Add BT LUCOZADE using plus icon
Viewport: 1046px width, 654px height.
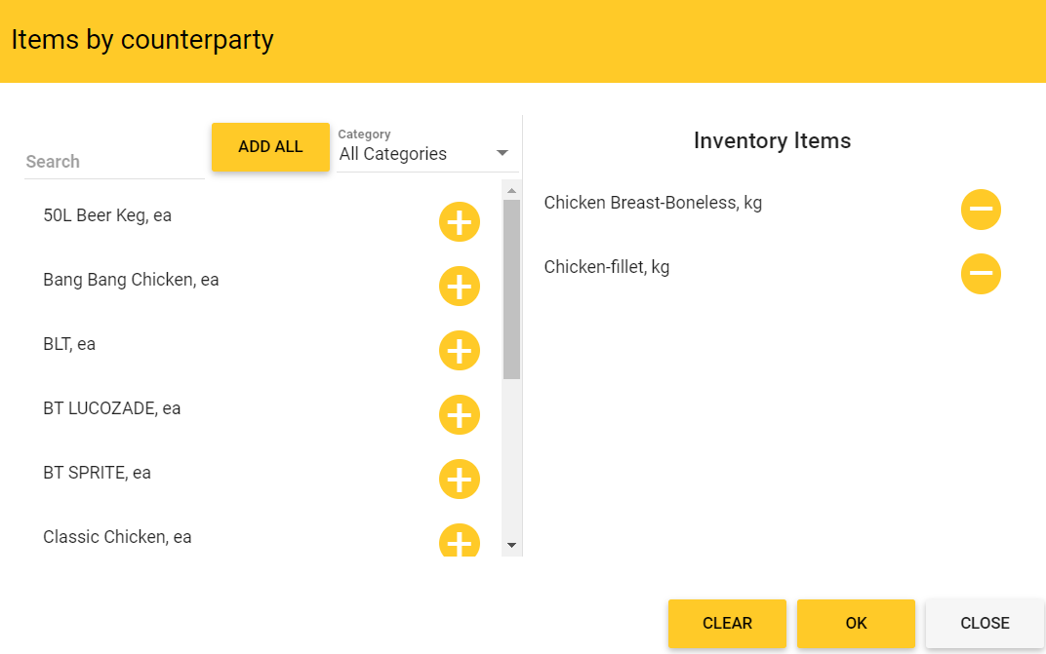(459, 415)
